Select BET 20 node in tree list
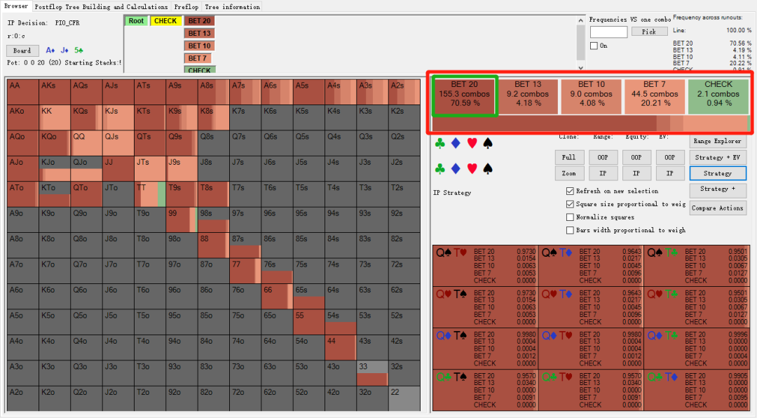Image resolution: width=757 pixels, height=418 pixels. [199, 21]
